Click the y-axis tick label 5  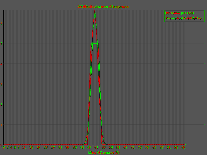pyautogui.click(x=2, y=43)
